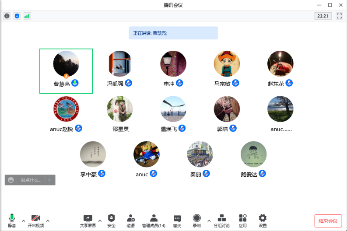Viewport: 347px width, 231px height.
Task: Click 邀请 to invite participants
Action: pyautogui.click(x=130, y=220)
